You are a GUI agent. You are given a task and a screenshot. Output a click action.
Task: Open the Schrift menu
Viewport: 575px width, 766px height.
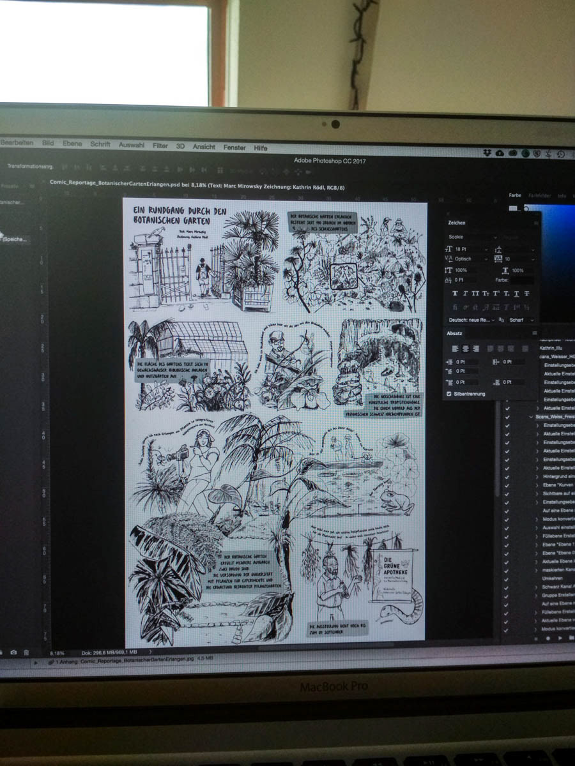100,144
